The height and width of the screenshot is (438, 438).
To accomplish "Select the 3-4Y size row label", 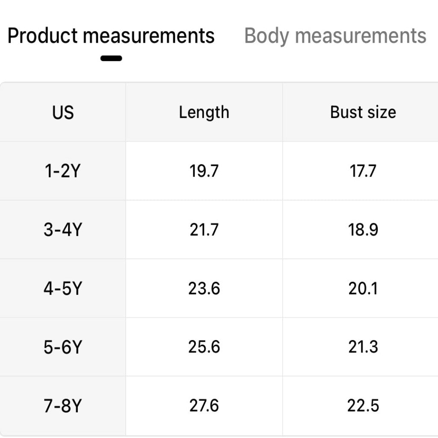I will pos(62,230).
